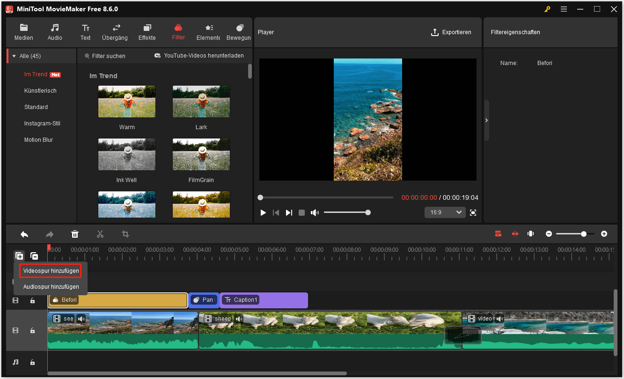Screen dimensions: 624x379
Task: Open the Effekte panel
Action: 147,32
